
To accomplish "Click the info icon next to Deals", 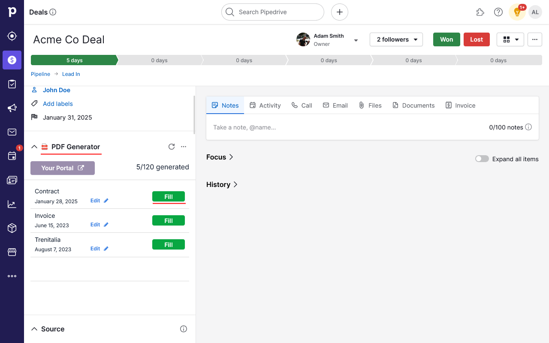I will 53,12.
